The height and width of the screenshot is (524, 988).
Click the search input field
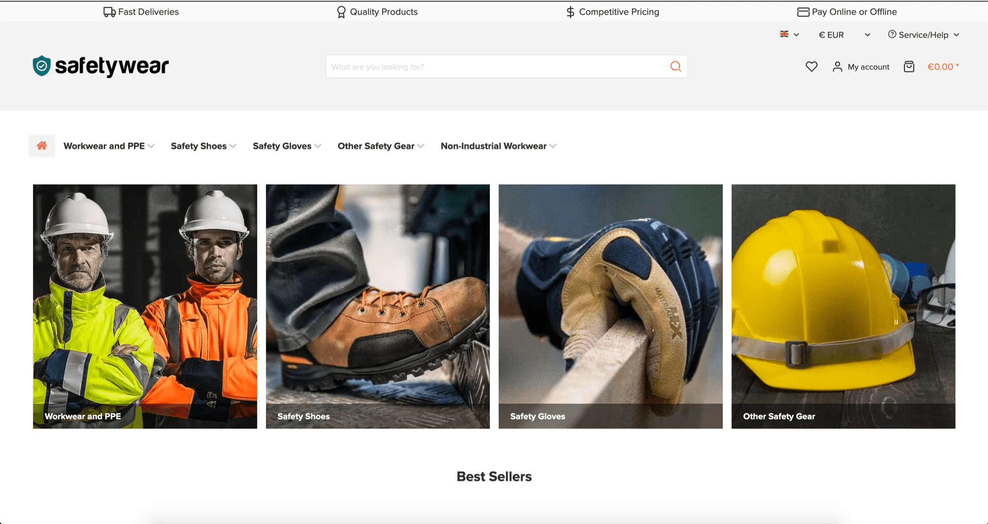click(x=494, y=66)
